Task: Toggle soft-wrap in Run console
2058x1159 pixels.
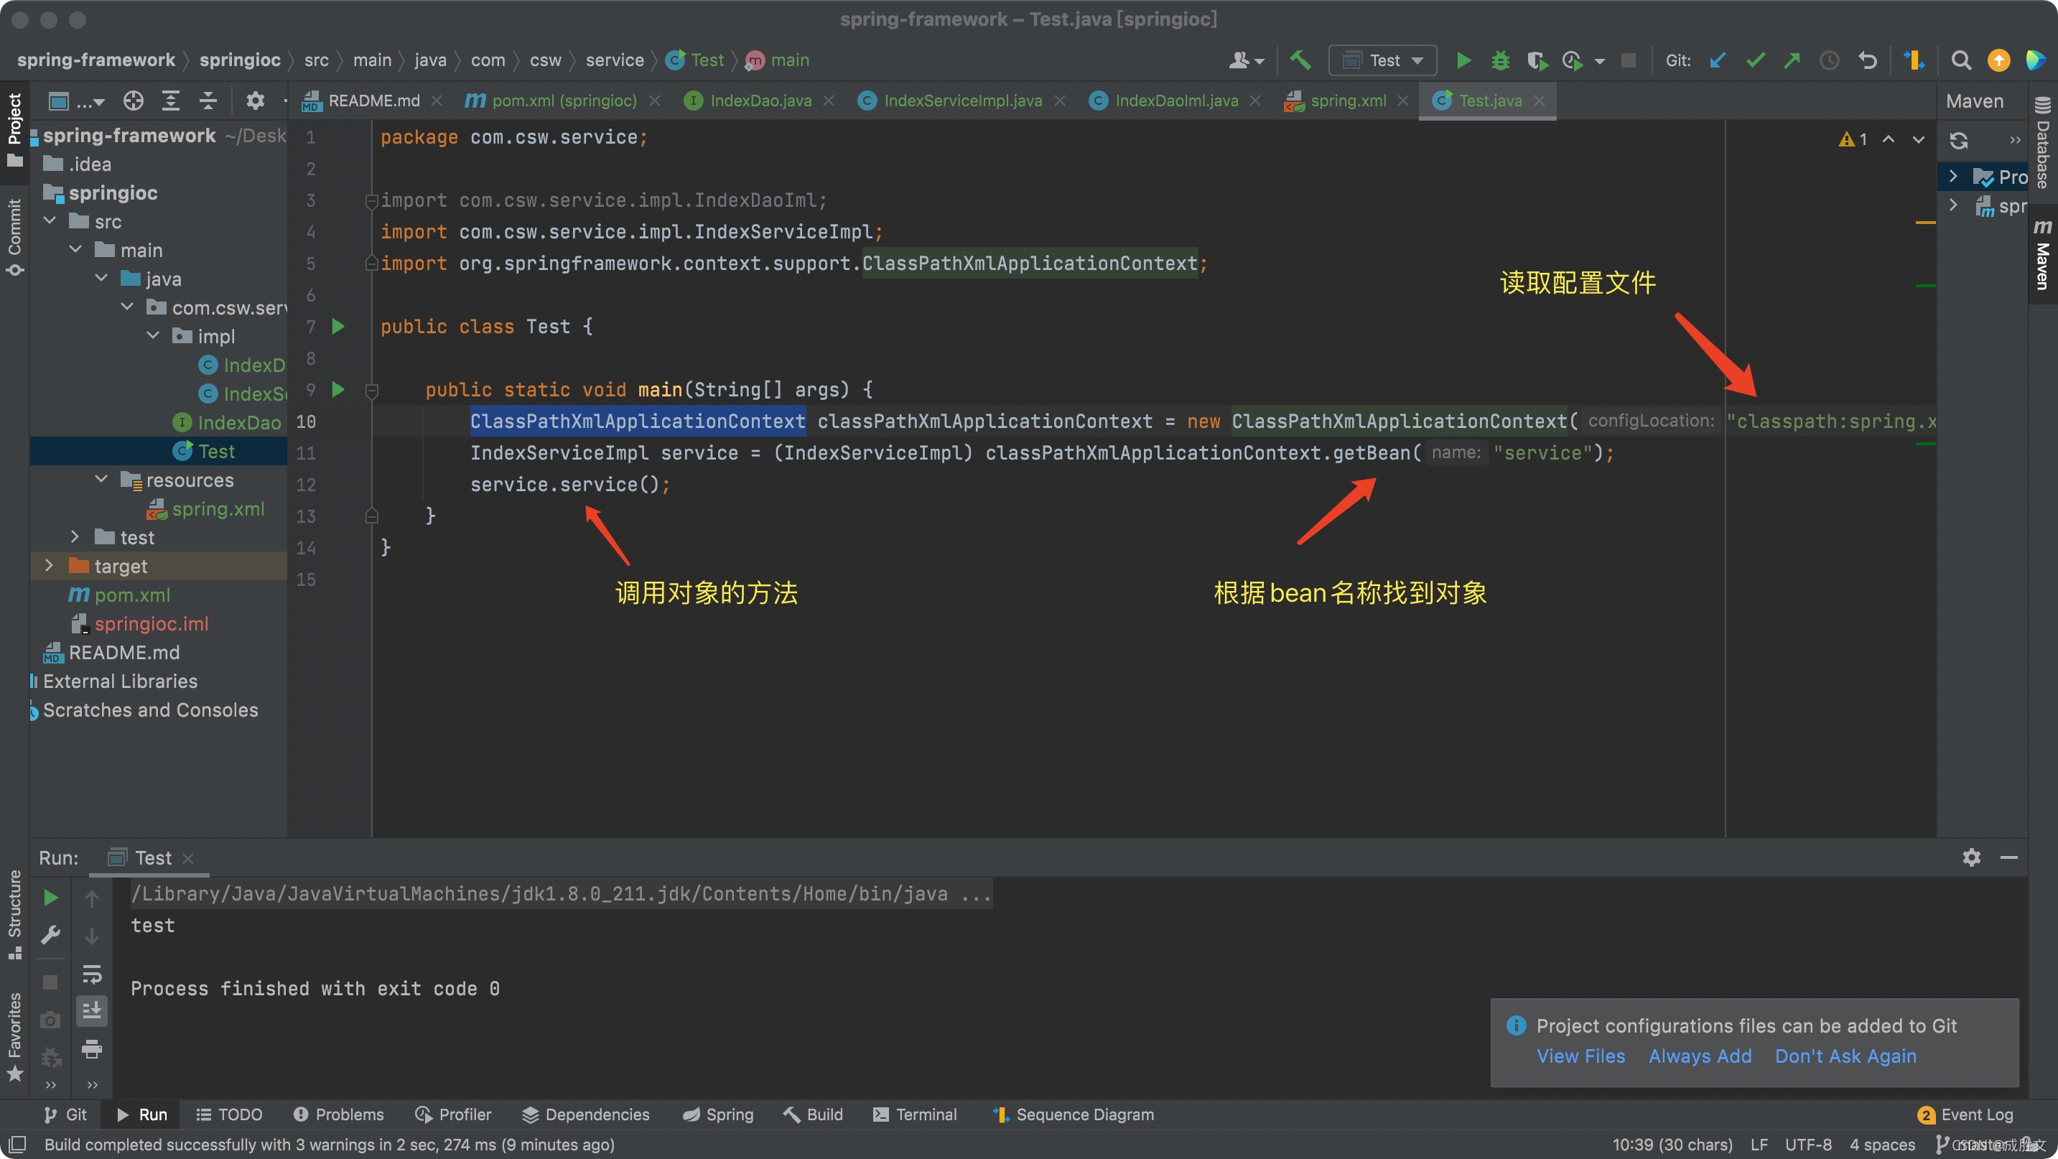Action: (92, 973)
